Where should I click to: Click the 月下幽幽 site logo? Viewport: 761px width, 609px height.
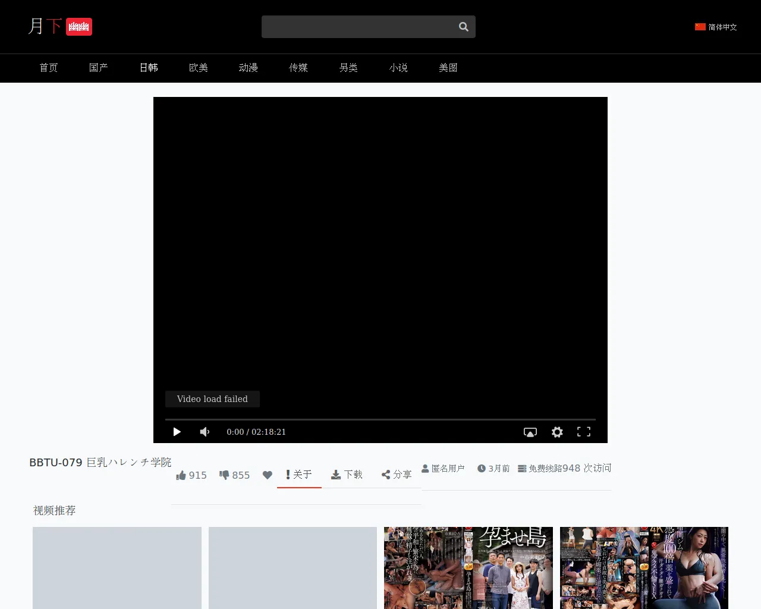(x=59, y=26)
